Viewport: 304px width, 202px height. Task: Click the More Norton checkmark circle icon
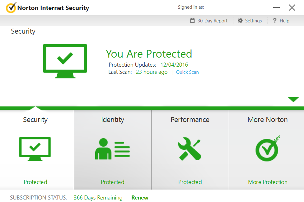coord(268,148)
